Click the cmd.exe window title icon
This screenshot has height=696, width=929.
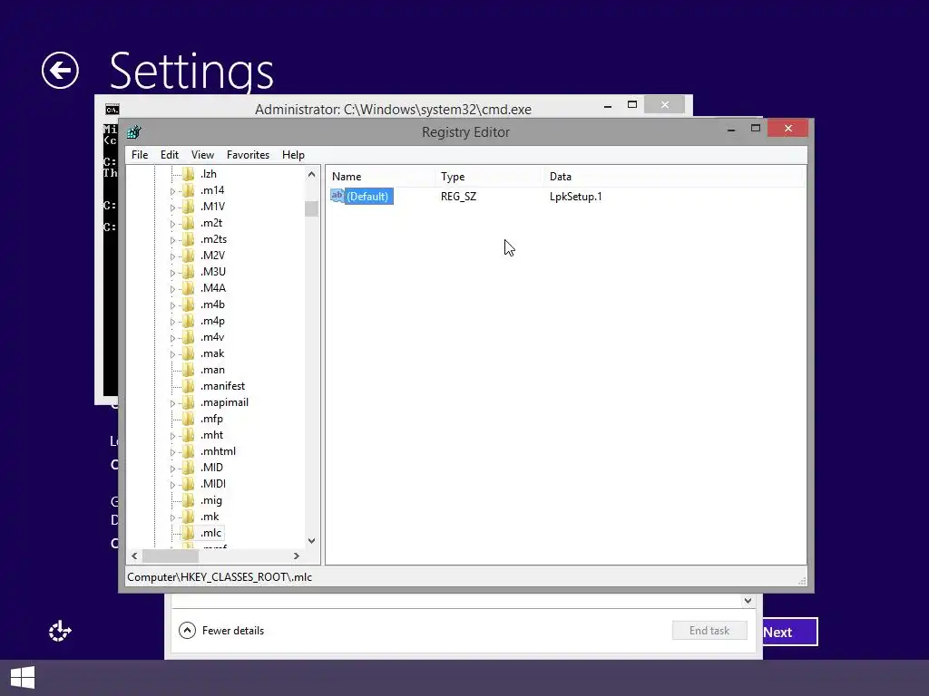[x=112, y=110]
